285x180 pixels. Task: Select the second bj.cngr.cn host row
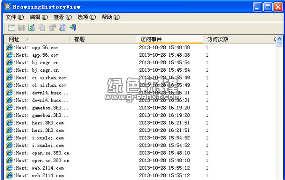coord(140,70)
